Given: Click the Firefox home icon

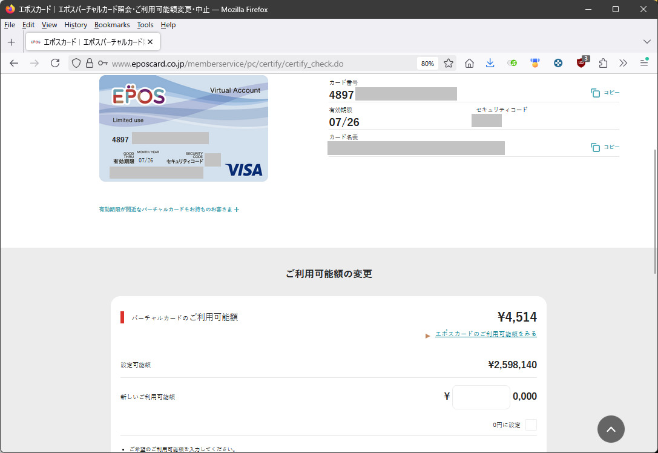Looking at the screenshot, I should click(x=469, y=63).
